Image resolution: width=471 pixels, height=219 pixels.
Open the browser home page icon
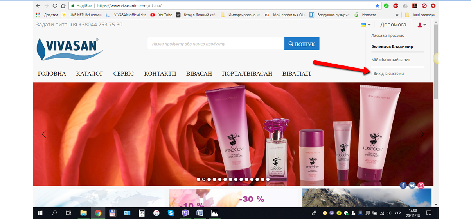[x=63, y=6]
